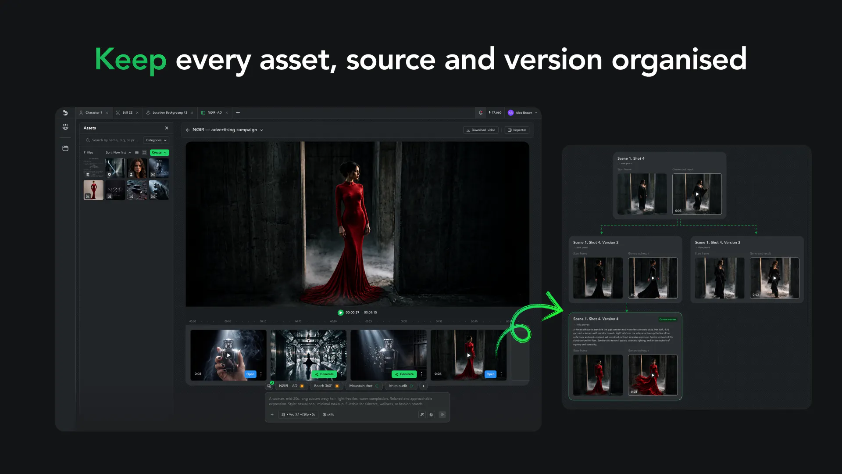The height and width of the screenshot is (474, 842).
Task: Click the app logo icon in top-left corner
Action: (x=65, y=113)
